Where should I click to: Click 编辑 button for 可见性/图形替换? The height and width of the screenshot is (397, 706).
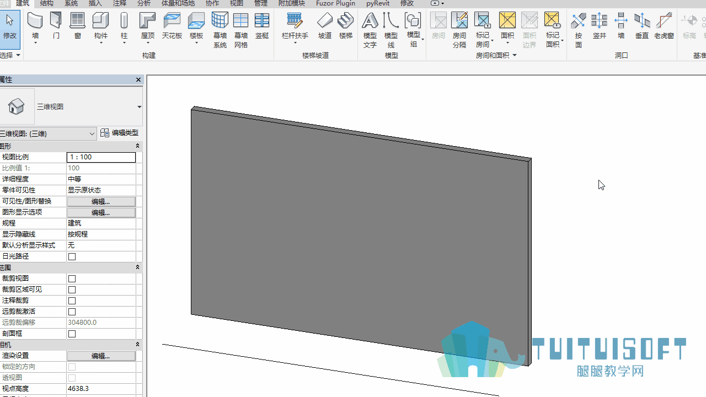(x=101, y=201)
